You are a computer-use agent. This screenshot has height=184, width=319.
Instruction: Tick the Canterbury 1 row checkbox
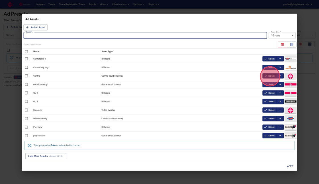point(26,59)
